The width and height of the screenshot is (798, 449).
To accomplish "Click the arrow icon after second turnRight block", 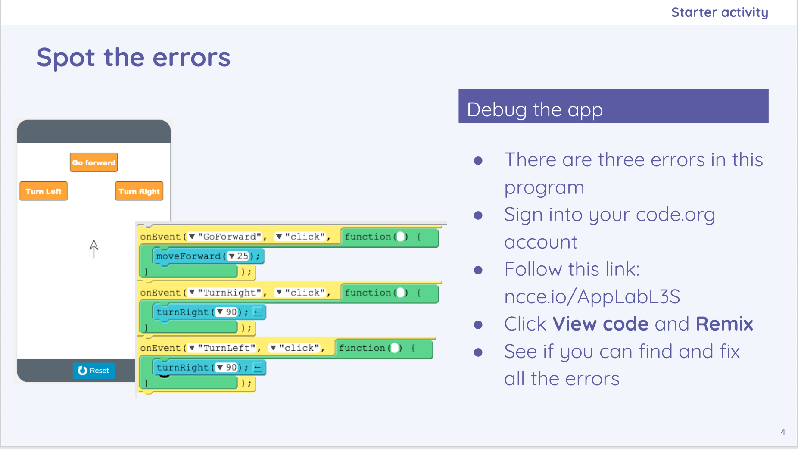I will (x=258, y=368).
